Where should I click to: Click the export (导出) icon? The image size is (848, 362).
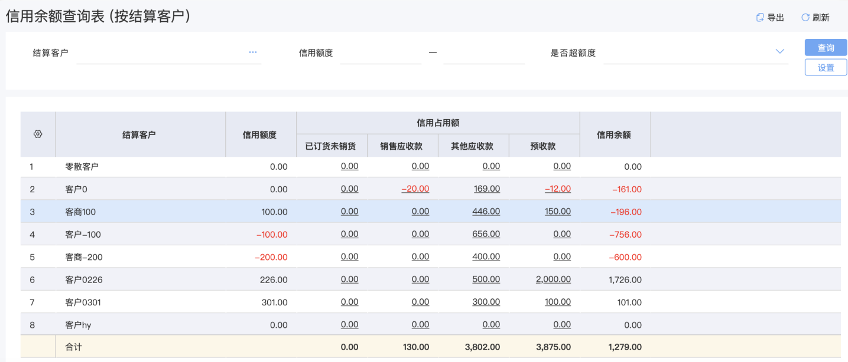760,18
